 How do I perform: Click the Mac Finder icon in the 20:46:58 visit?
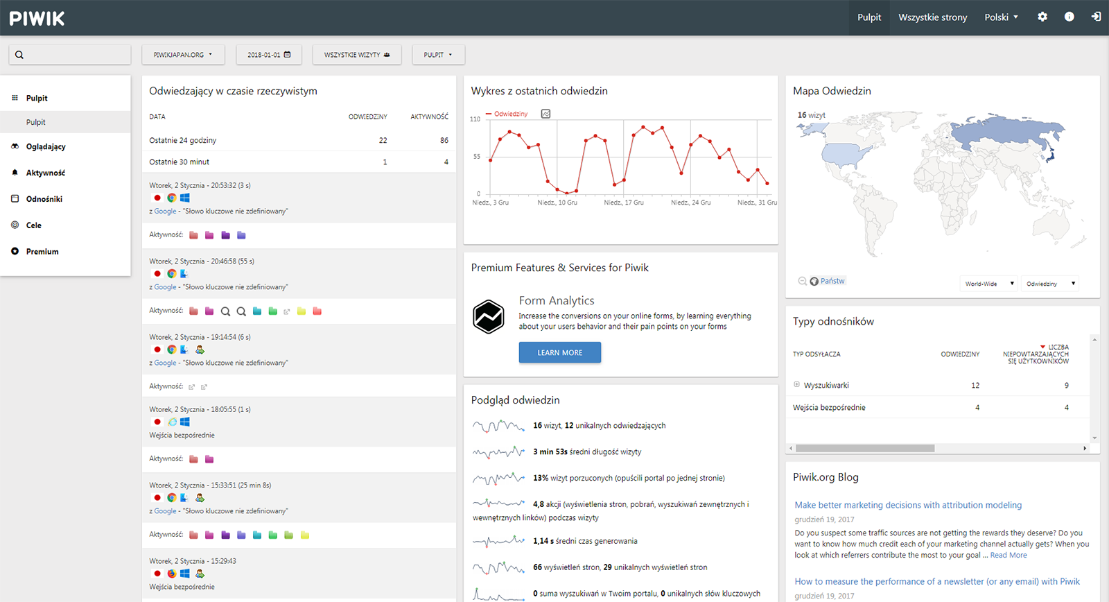[x=184, y=274]
